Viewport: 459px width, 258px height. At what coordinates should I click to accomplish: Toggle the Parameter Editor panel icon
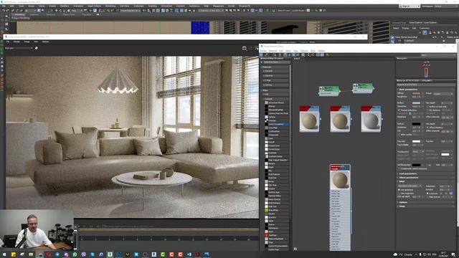coord(322,54)
